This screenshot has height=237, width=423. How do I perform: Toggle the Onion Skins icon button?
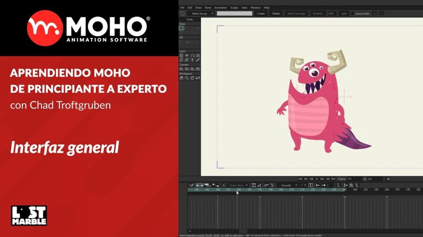coord(224,185)
